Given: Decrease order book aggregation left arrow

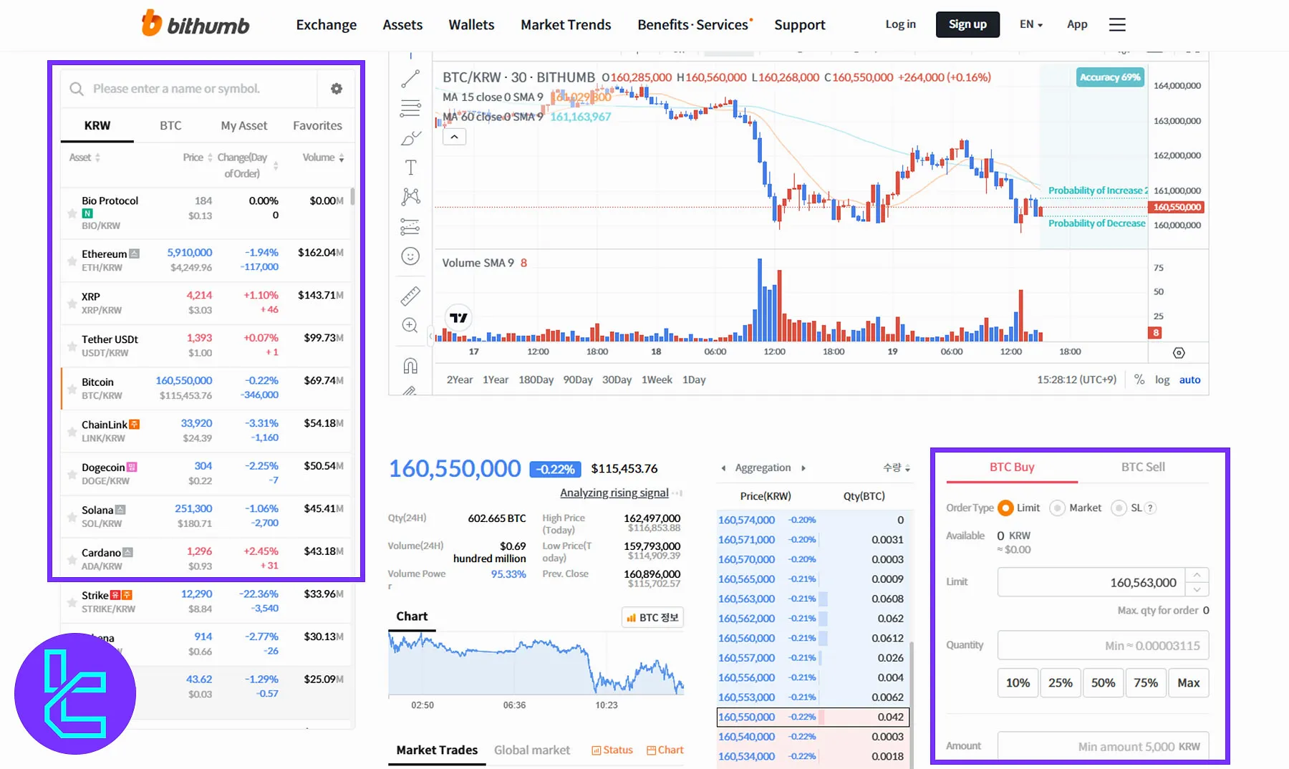Looking at the screenshot, I should click(723, 468).
